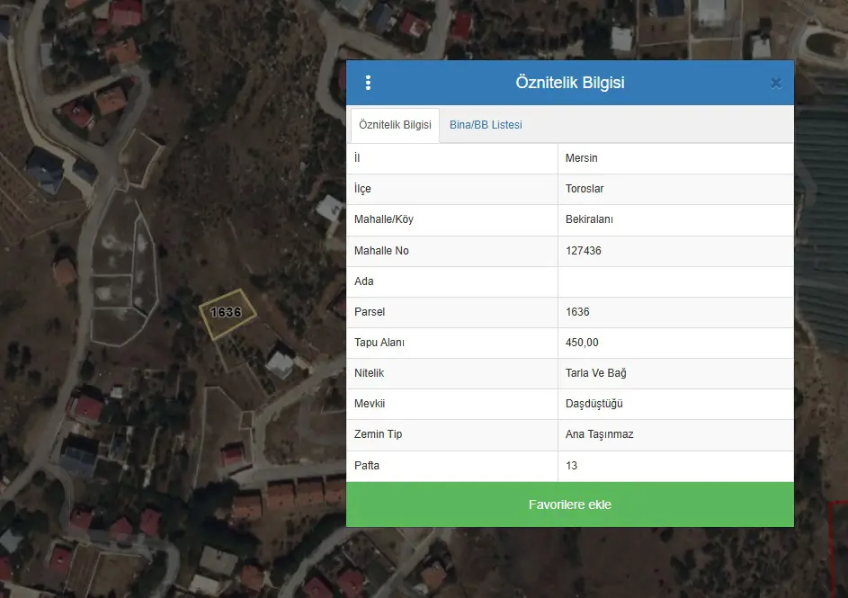Click the İlçe row label
Screen dimensions: 848x598
pyautogui.click(x=362, y=189)
